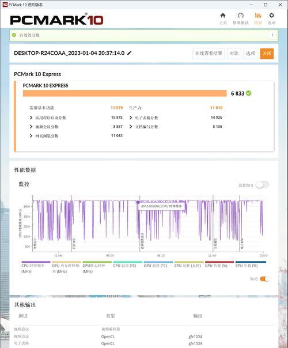Toggle the monitoring details switch

click(x=262, y=185)
